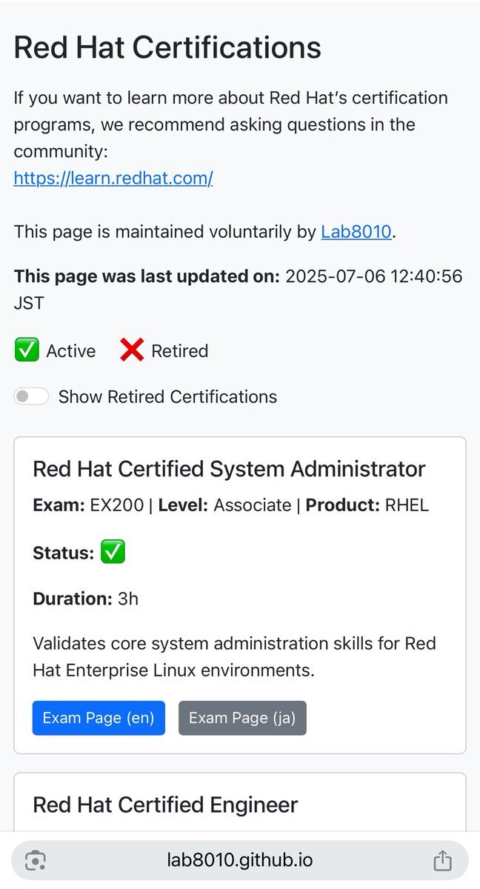Click the red X Retired legend icon
The width and height of the screenshot is (480, 889).
click(132, 350)
